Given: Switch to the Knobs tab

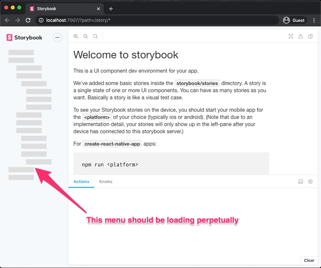Looking at the screenshot, I should (x=106, y=181).
